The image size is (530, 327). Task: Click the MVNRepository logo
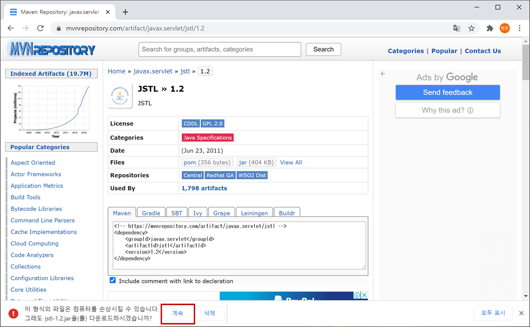pyautogui.click(x=52, y=49)
